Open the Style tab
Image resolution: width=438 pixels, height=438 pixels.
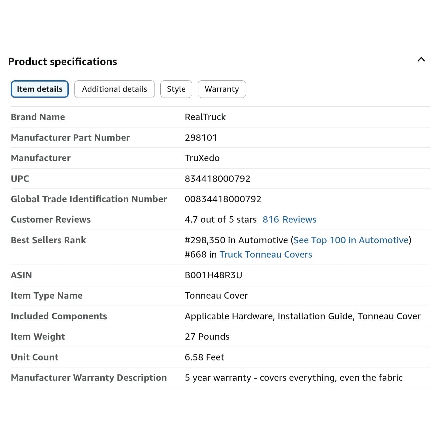[176, 89]
